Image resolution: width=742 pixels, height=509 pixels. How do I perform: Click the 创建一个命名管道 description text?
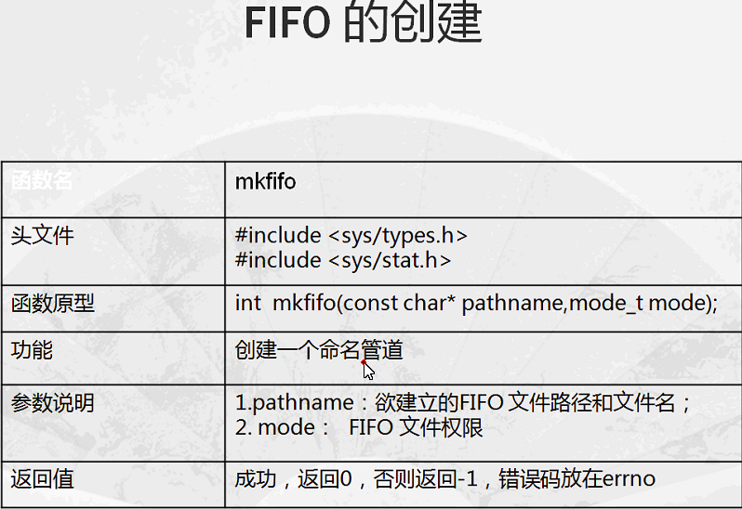(x=319, y=350)
